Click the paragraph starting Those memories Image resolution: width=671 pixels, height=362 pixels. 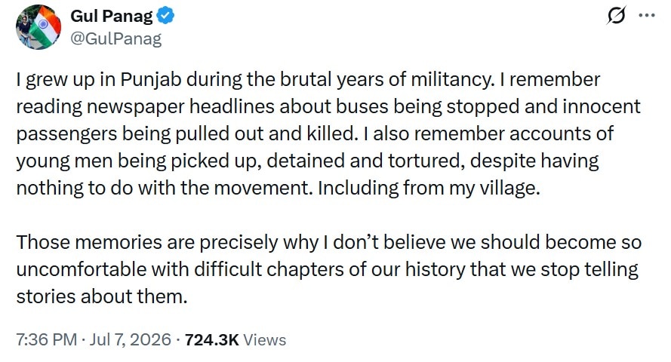coord(328,269)
